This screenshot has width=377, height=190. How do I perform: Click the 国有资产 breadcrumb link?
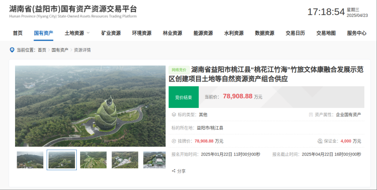pyautogui.click(x=60, y=50)
